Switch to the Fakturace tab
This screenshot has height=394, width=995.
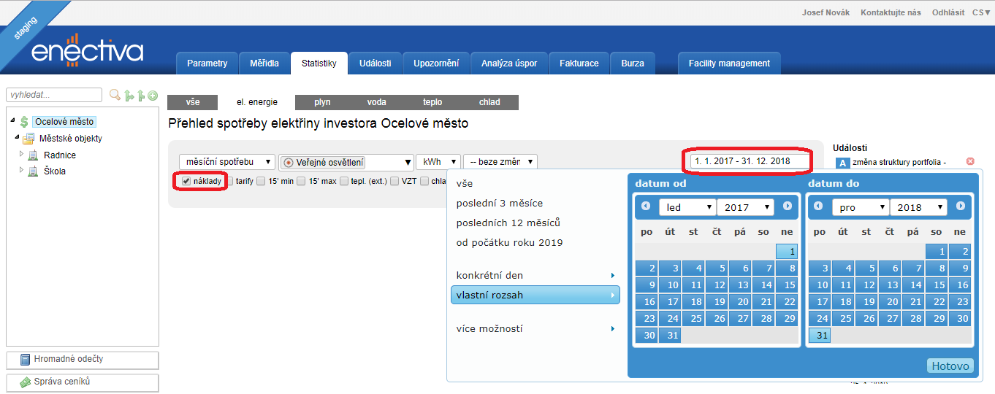(579, 63)
